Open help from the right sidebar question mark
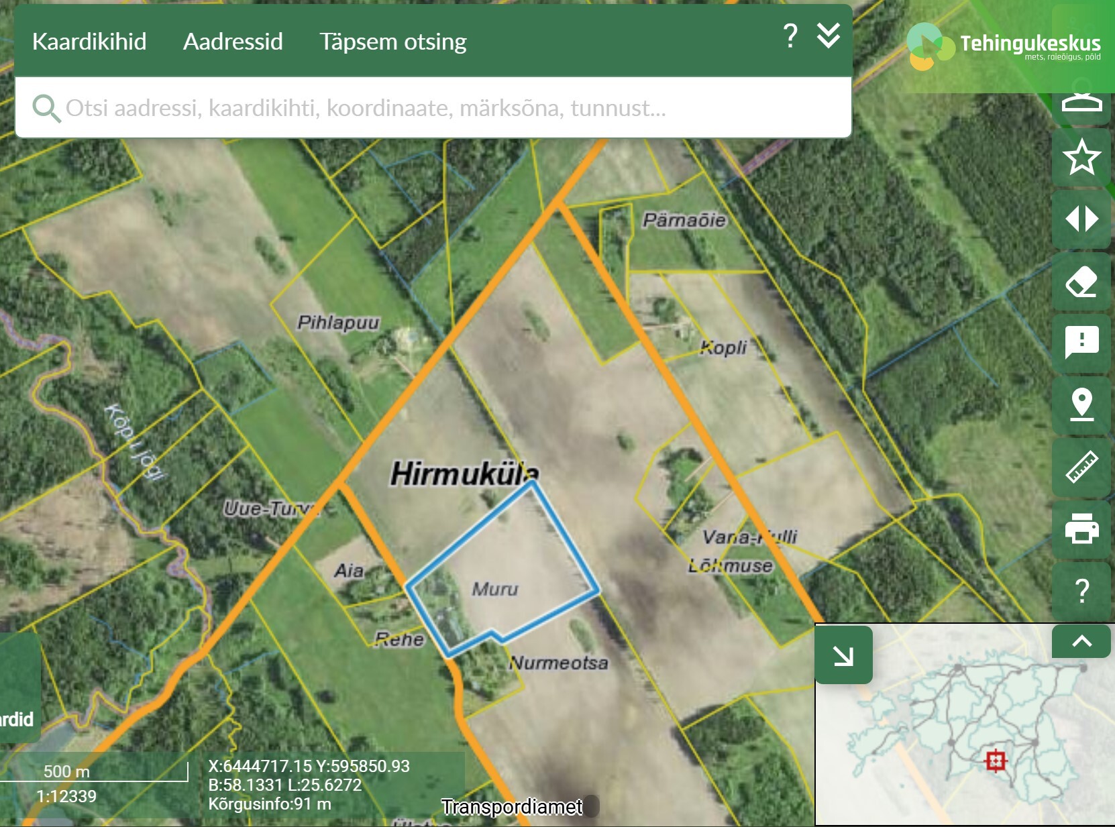This screenshot has height=827, width=1115. [x=1081, y=591]
